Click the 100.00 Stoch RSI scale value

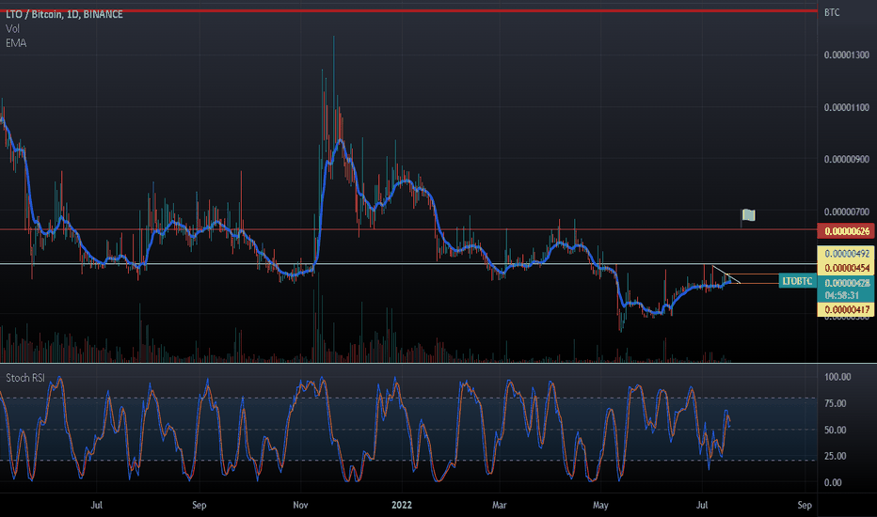coord(837,377)
